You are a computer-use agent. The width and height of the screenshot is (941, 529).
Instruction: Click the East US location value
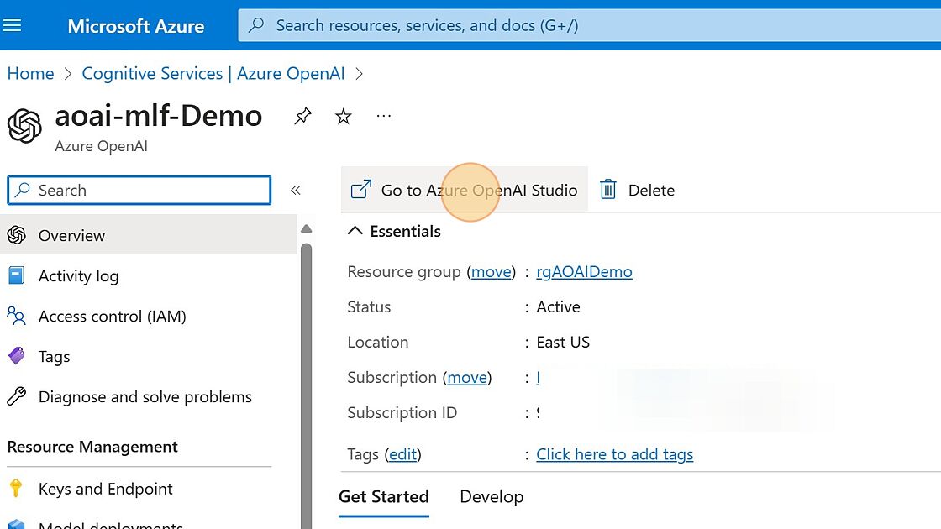pos(563,343)
